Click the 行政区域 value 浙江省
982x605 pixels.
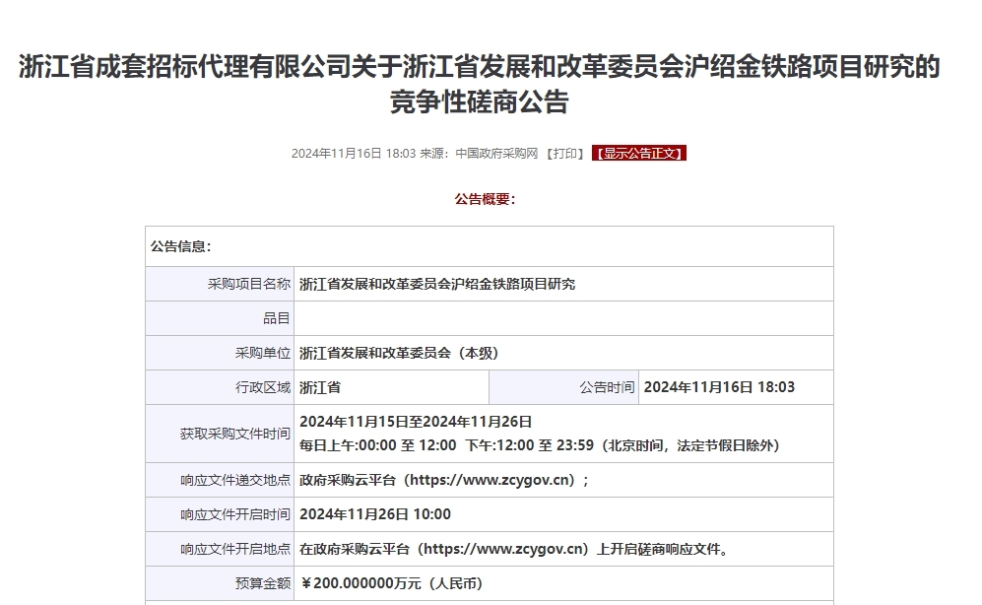[x=320, y=387]
